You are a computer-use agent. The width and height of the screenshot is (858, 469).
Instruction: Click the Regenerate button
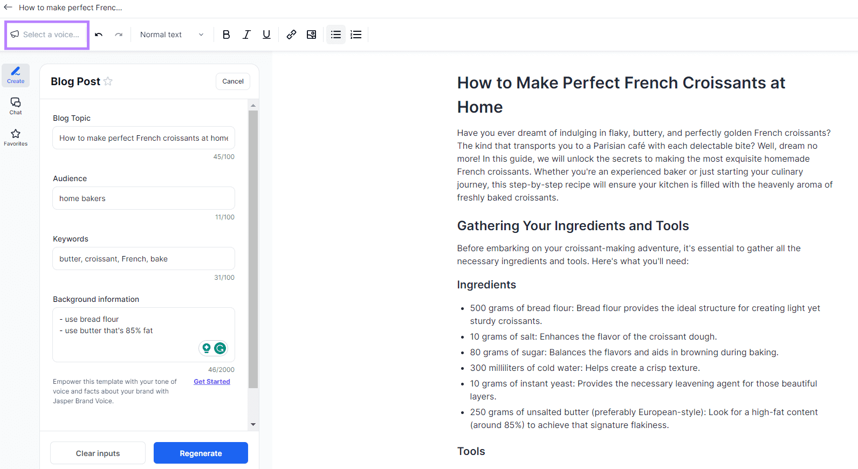(200, 453)
